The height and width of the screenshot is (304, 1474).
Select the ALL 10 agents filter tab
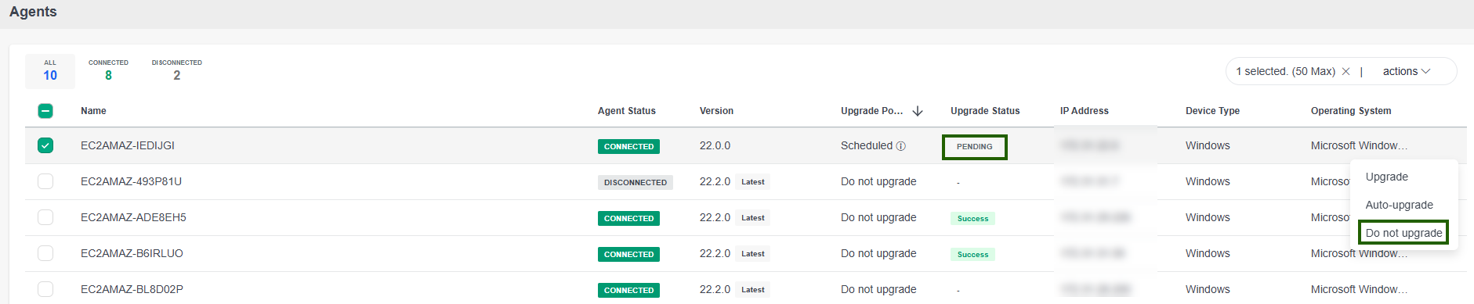[x=50, y=71]
